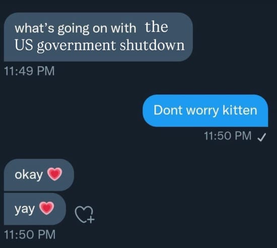
Task: Click the word "worry" in the blue bubble
Action: [202, 111]
